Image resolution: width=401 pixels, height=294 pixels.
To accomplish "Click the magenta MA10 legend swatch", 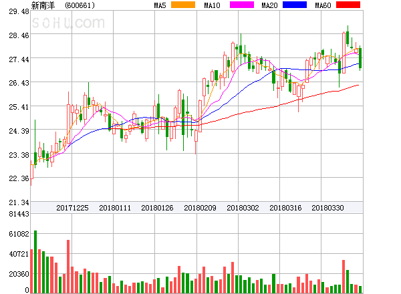I will [x=242, y=5].
